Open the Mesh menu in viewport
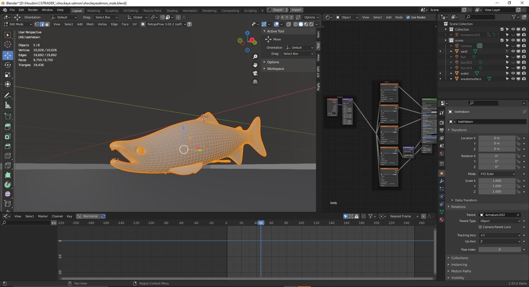This screenshot has width=529, height=287. coord(90,24)
